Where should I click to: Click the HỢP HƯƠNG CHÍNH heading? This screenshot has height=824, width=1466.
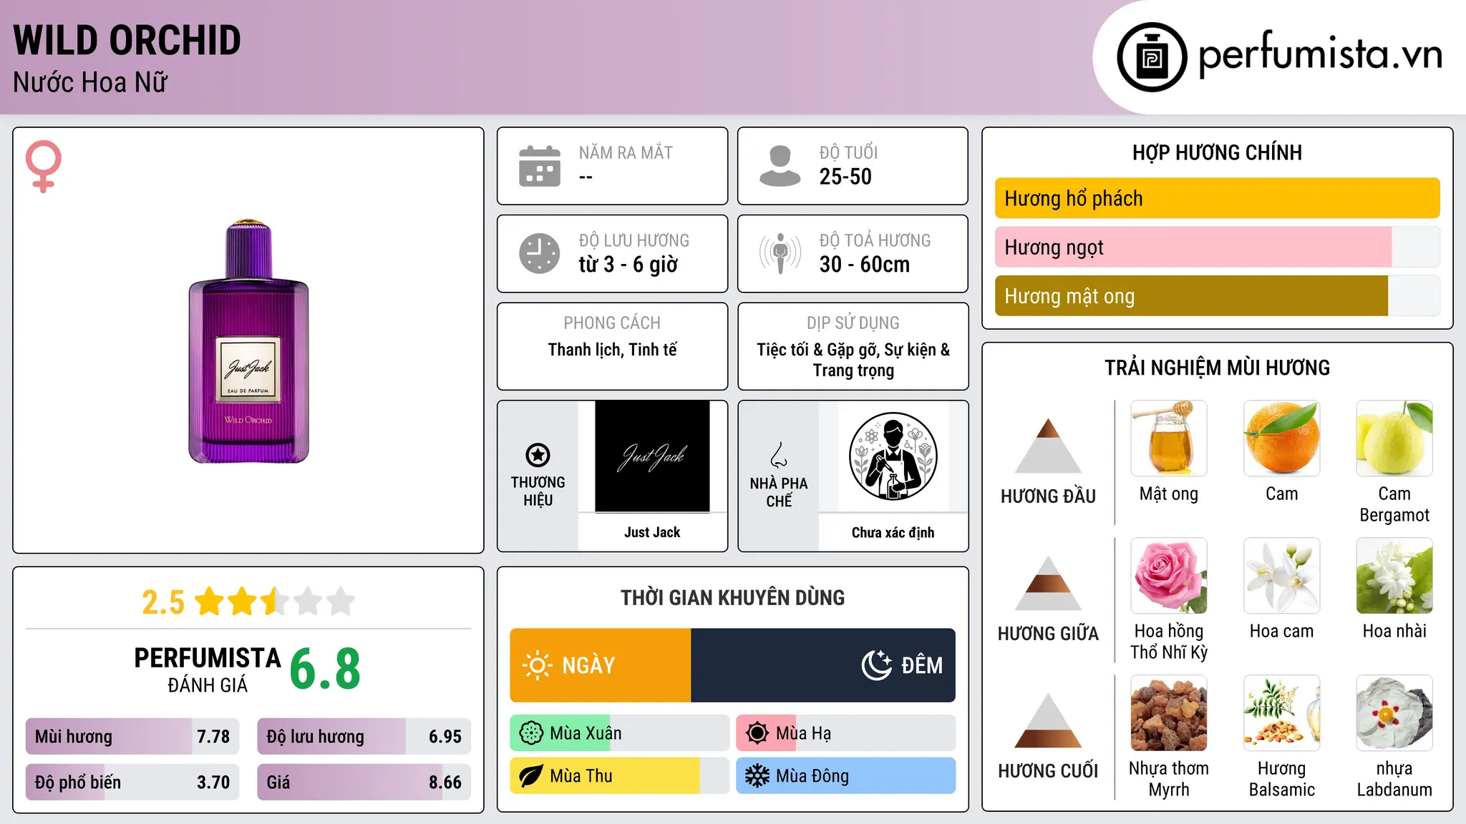tap(1217, 152)
